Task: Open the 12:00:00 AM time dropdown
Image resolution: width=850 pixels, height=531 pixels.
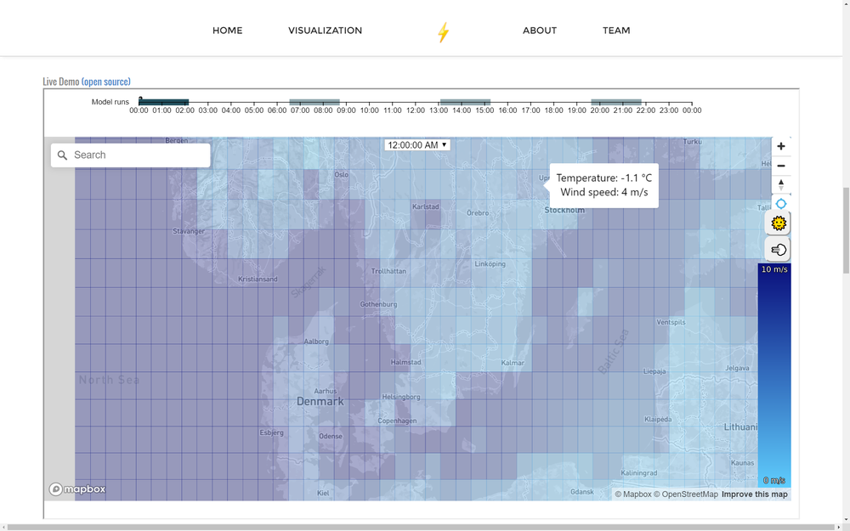Action: [x=416, y=145]
